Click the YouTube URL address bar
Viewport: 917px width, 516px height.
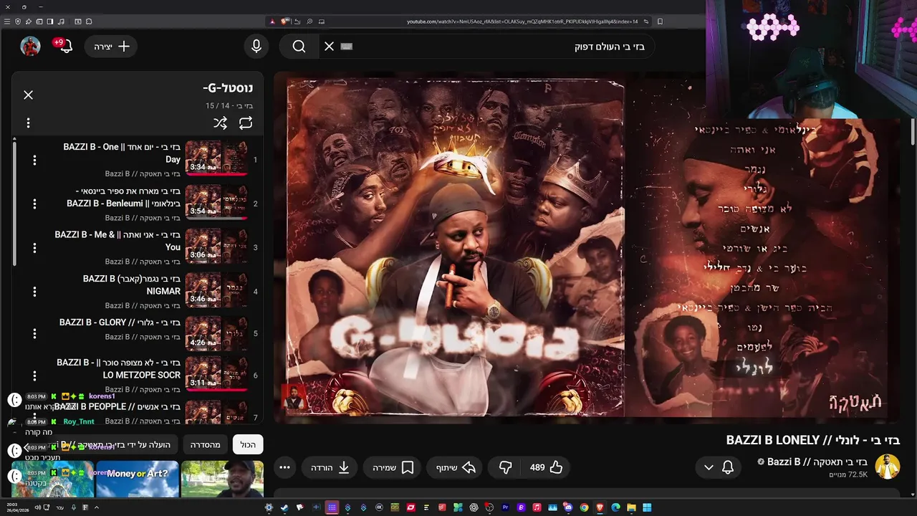(523, 21)
